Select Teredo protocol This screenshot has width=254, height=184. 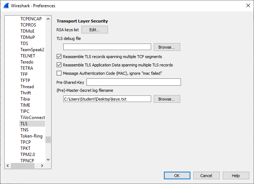point(27,62)
